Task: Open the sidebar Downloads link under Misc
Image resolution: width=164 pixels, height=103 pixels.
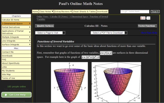Action: [16, 56]
